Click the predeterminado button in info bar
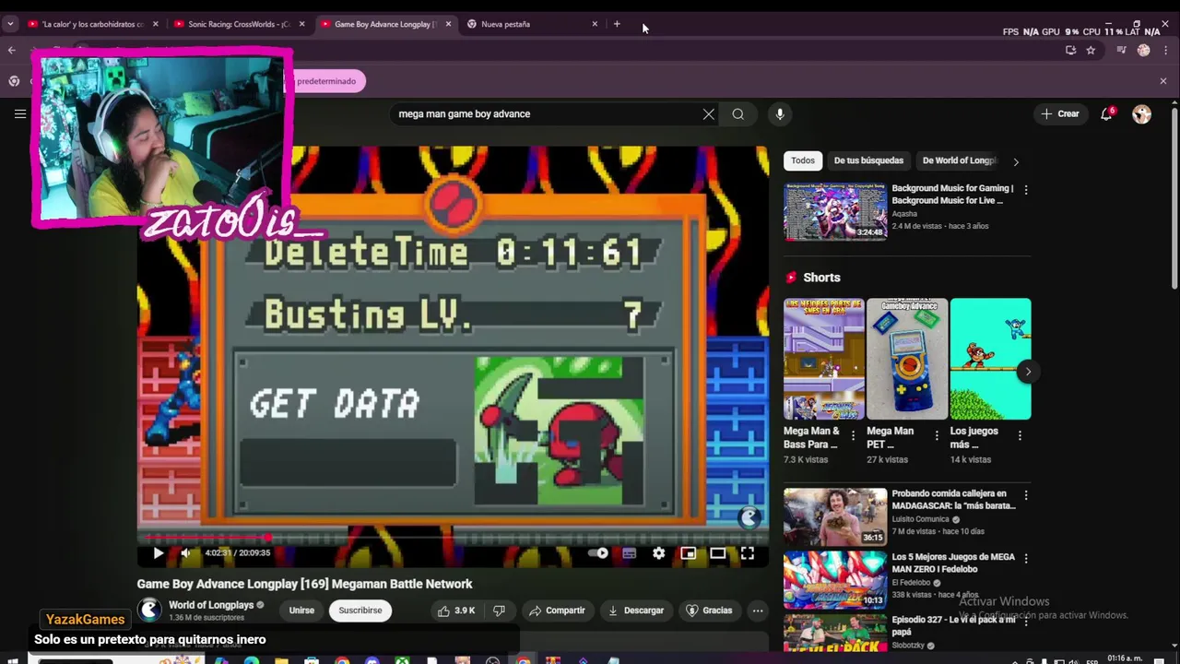Viewport: 1180px width, 664px height. pos(326,81)
